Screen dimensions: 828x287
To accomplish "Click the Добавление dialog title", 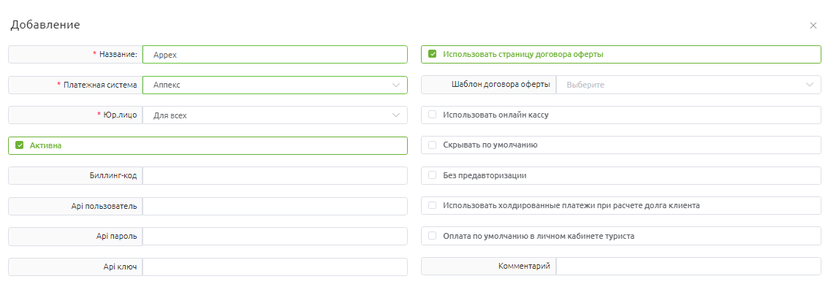I will coord(45,25).
